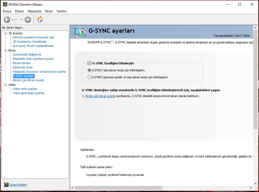Screen dimensions: 259x192
Task: Open the Yardım menu
Action: 62,11
